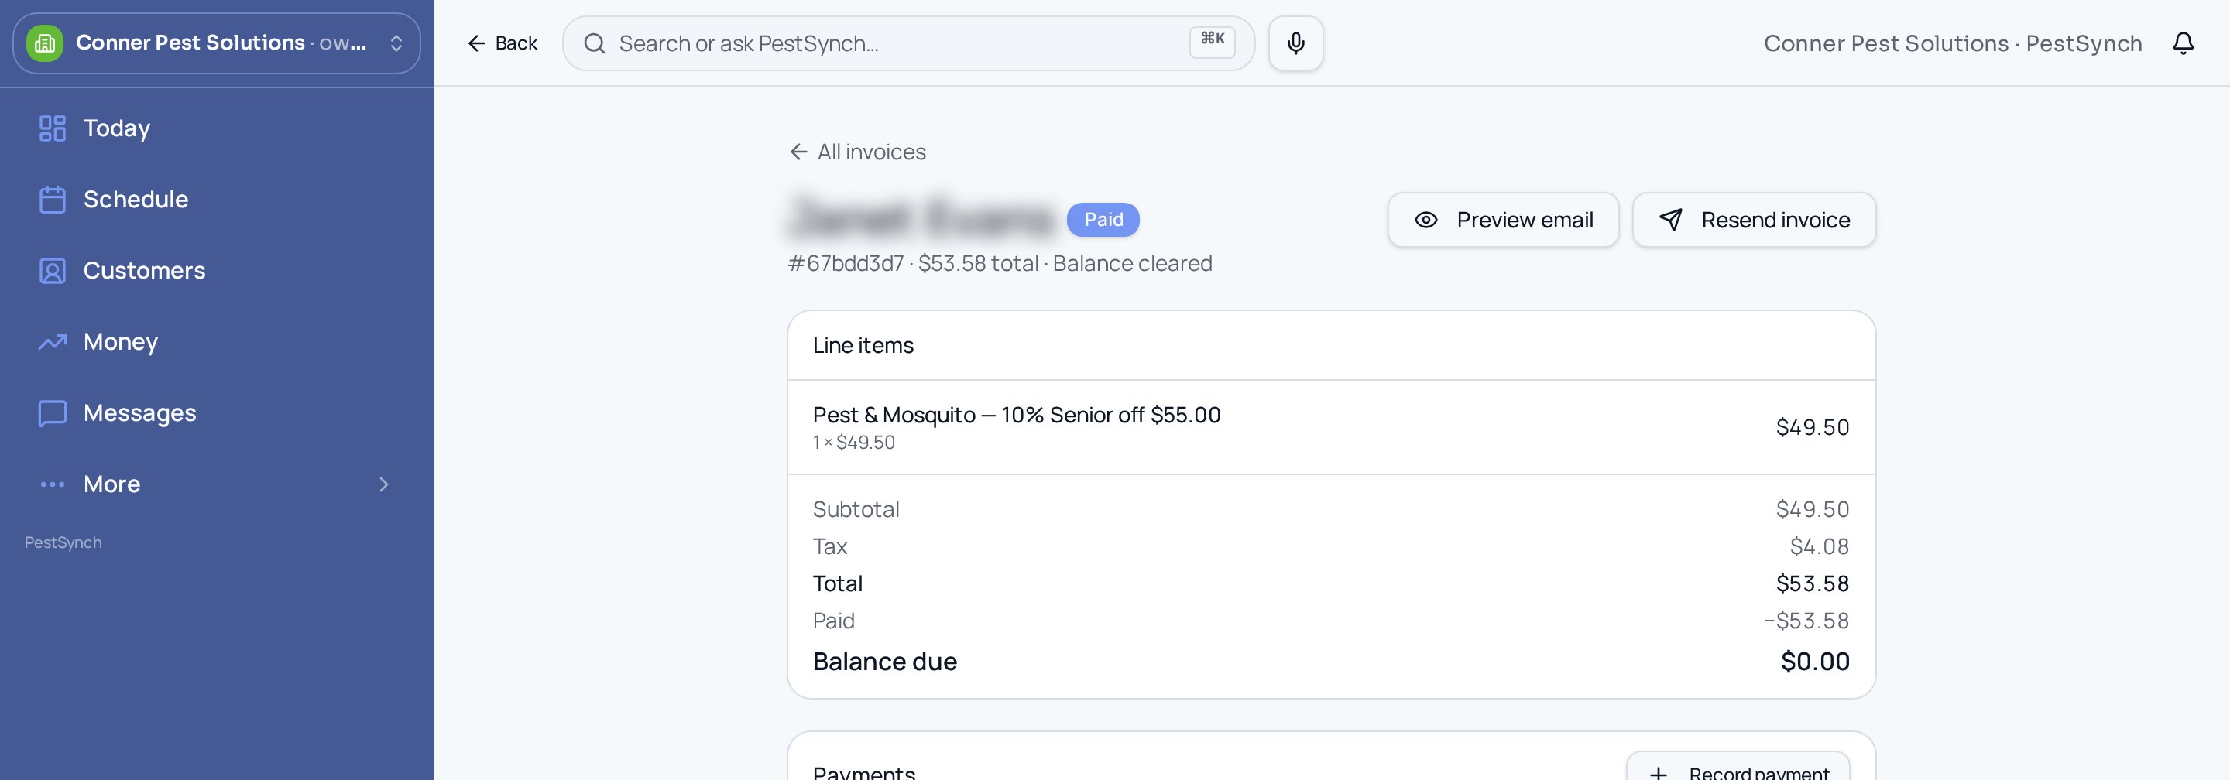Screen dimensions: 2230x780
Task: Click the search magnifier icon
Action: pos(594,43)
